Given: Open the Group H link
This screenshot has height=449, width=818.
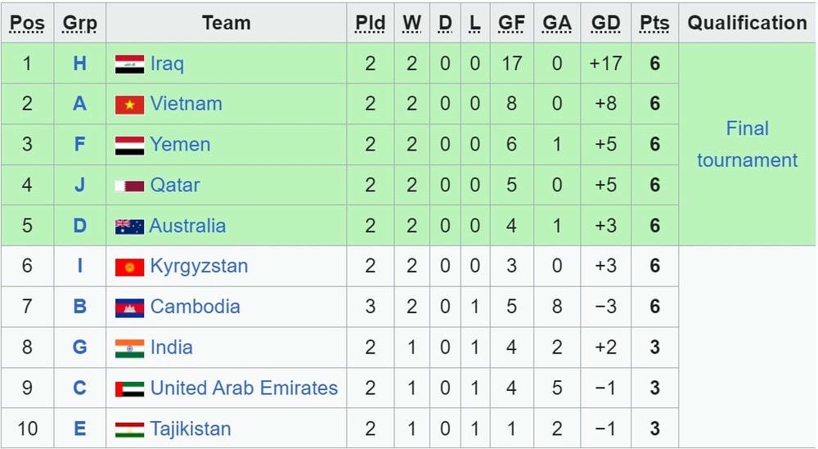Looking at the screenshot, I should coord(79,63).
